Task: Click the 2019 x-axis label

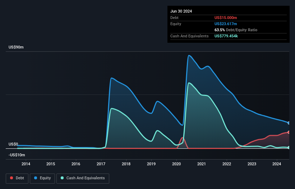Action: [151, 164]
